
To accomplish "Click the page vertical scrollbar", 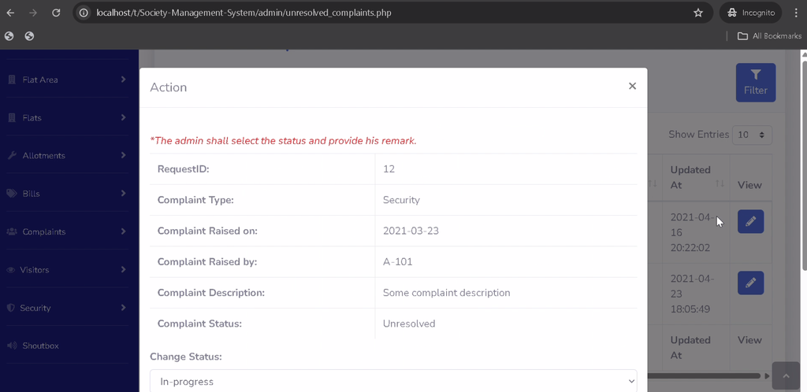I will pyautogui.click(x=804, y=165).
